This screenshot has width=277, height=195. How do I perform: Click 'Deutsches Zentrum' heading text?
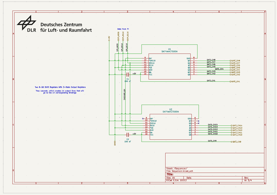click(x=61, y=24)
